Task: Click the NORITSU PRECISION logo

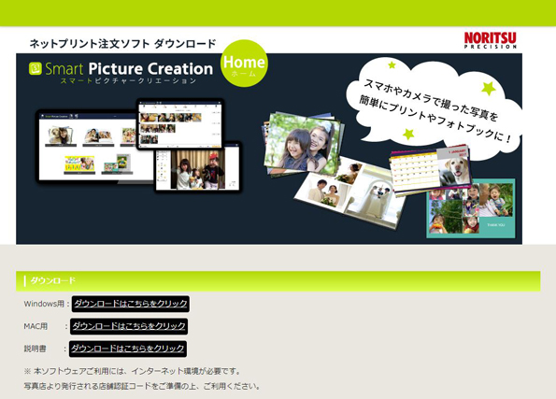Action: (490, 40)
